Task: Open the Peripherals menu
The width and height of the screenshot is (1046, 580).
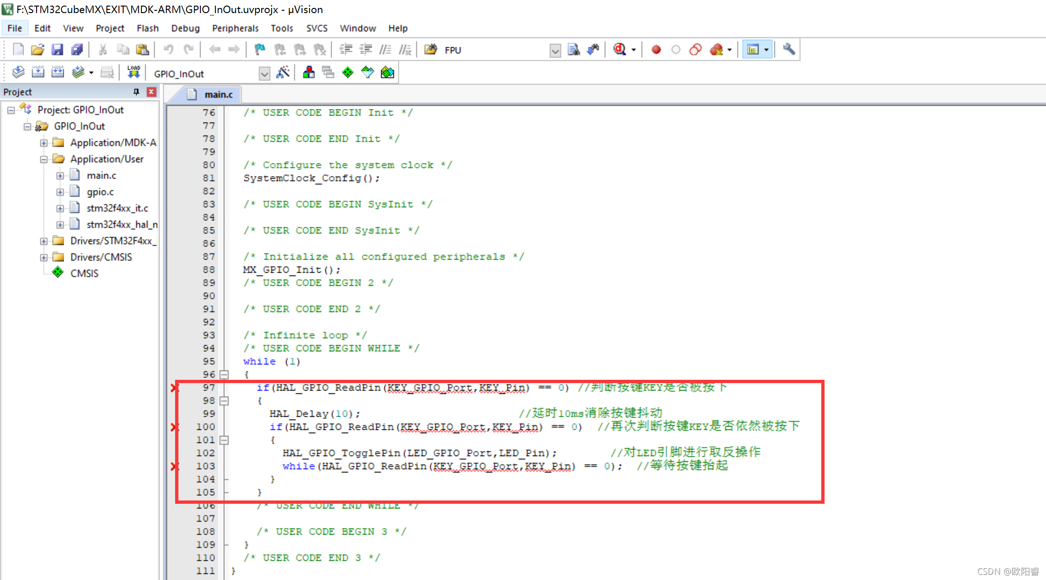Action: 235,28
